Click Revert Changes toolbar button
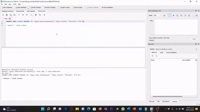The image size is (200, 112). (50, 7)
